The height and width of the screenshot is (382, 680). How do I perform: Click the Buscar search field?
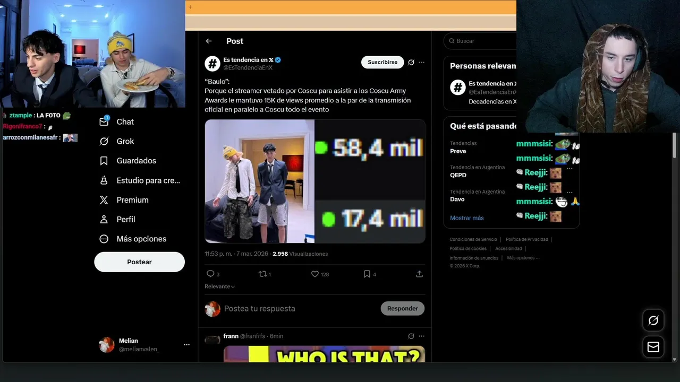tap(480, 41)
